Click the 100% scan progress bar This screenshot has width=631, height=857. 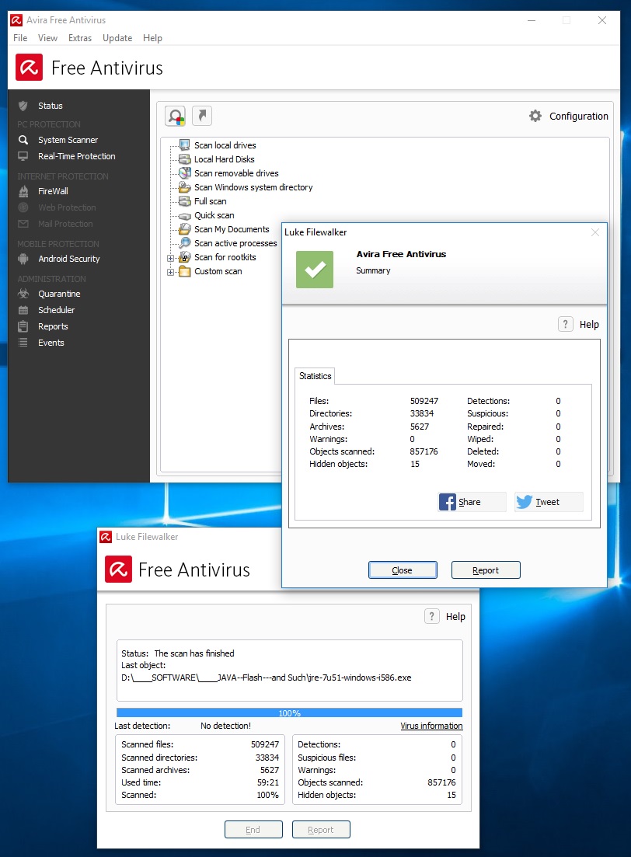click(289, 712)
